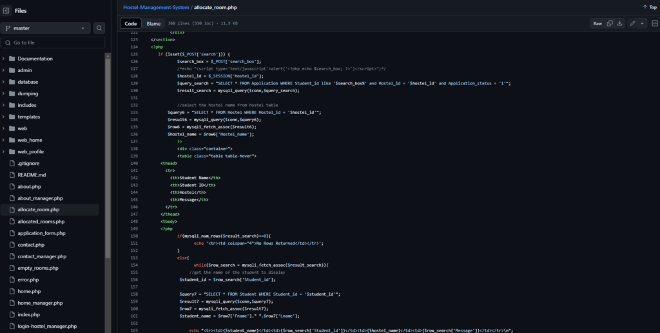
Task: Open more edit options dropdown arrow
Action: pos(642,24)
